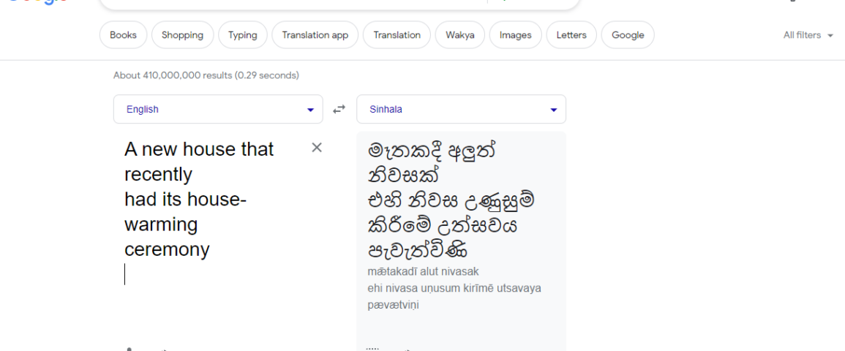Choose the Google filter chip
This screenshot has width=845, height=351.
click(628, 35)
